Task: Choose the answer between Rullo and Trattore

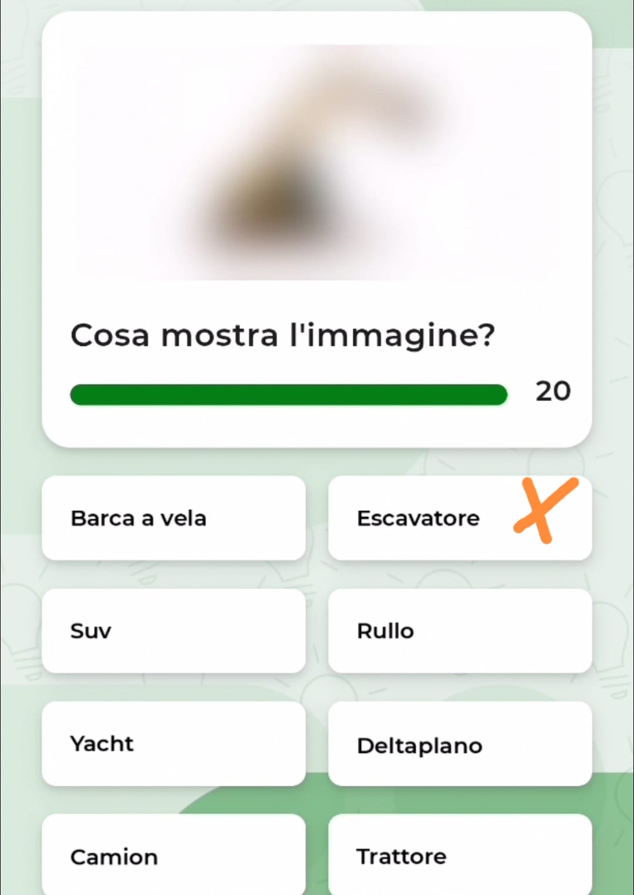Action: pos(460,745)
